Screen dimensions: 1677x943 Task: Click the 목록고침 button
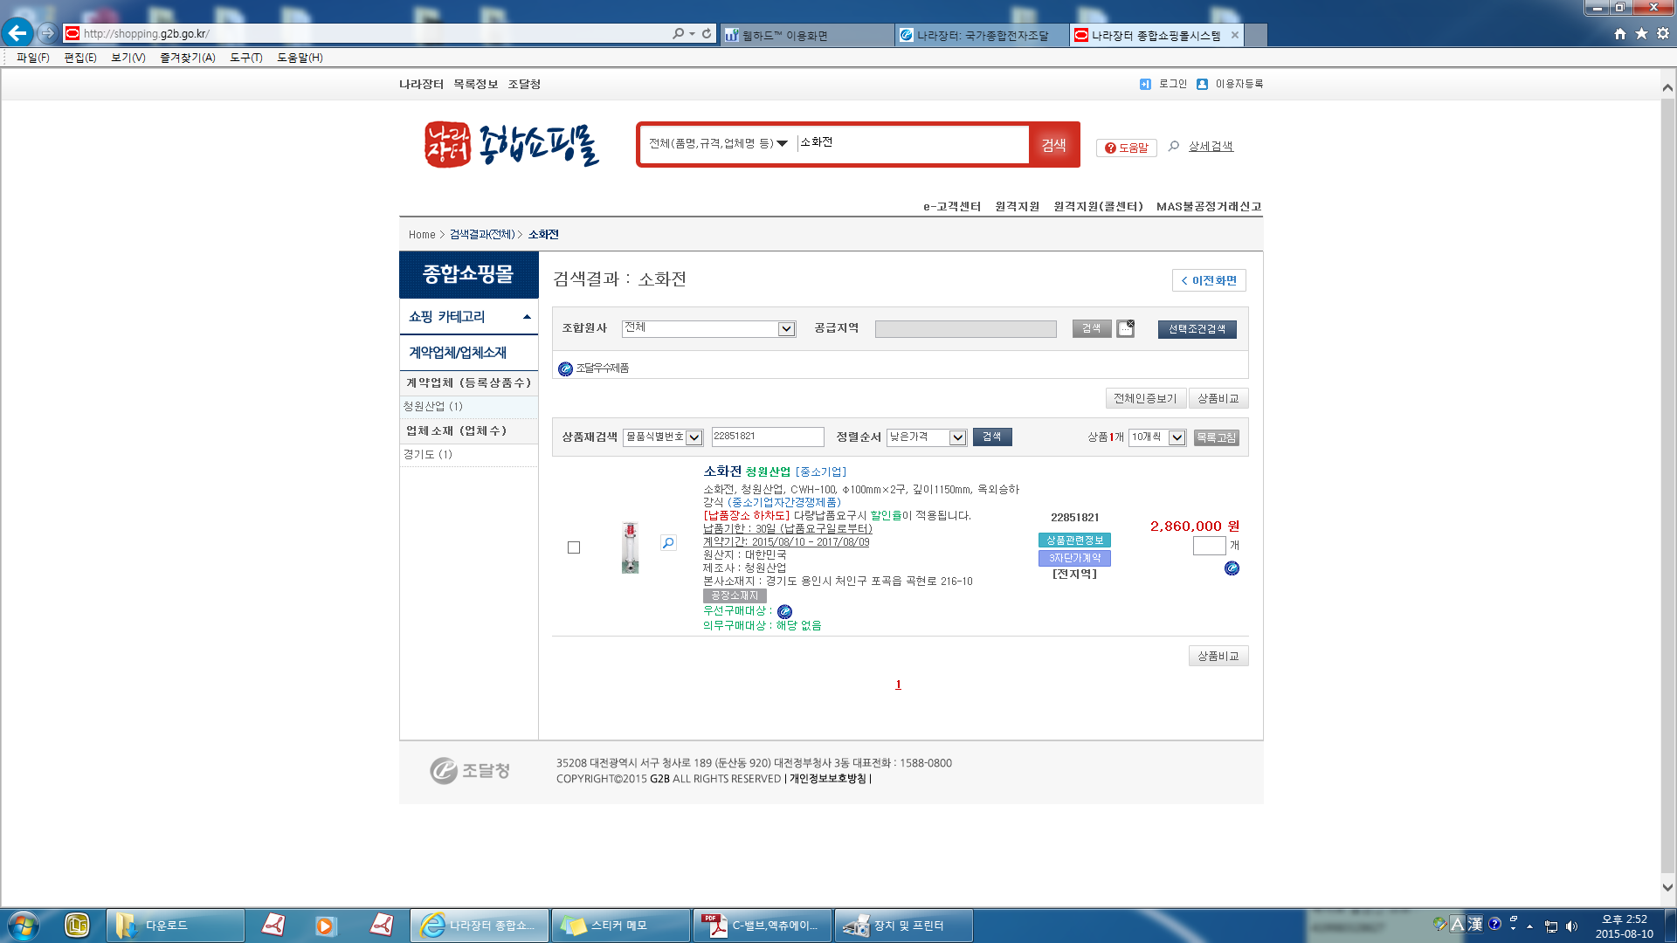coord(1216,437)
